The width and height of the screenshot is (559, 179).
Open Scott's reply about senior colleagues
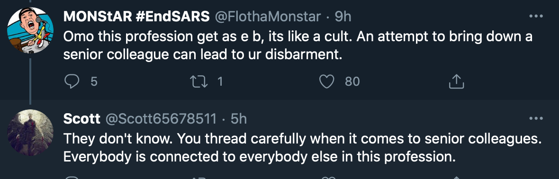click(x=302, y=148)
